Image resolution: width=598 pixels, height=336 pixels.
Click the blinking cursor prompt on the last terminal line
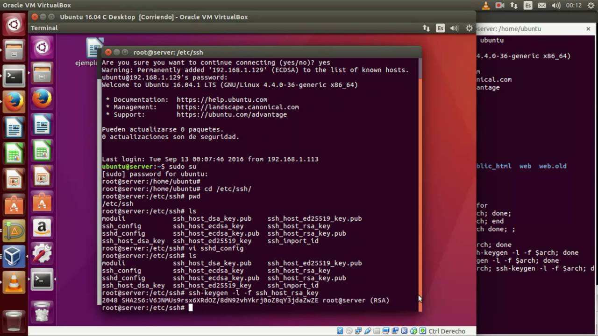point(190,308)
